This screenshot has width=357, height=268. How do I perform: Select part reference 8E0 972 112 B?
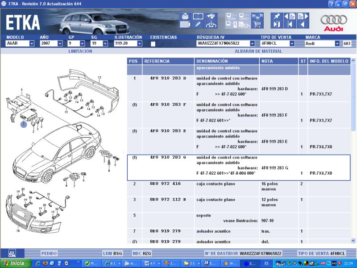168,200
